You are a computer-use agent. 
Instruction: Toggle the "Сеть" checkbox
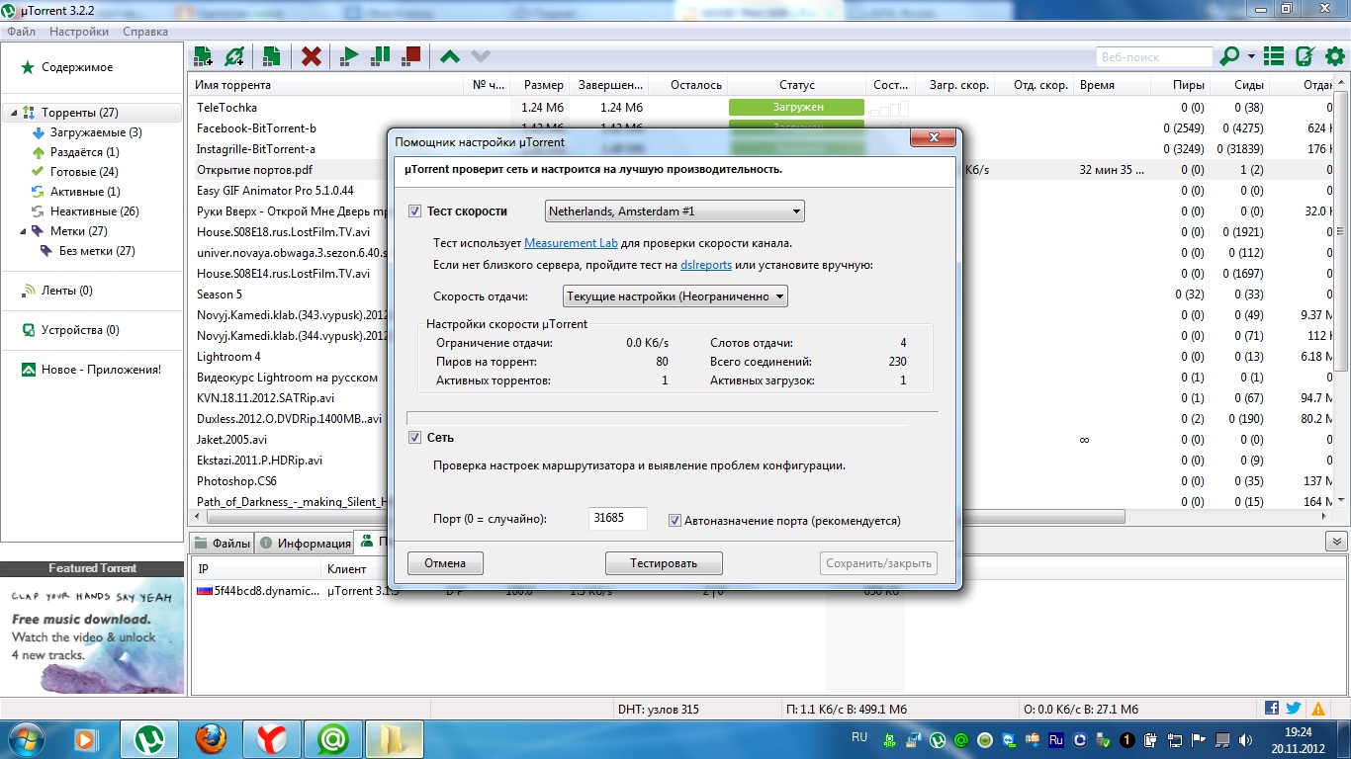(415, 438)
